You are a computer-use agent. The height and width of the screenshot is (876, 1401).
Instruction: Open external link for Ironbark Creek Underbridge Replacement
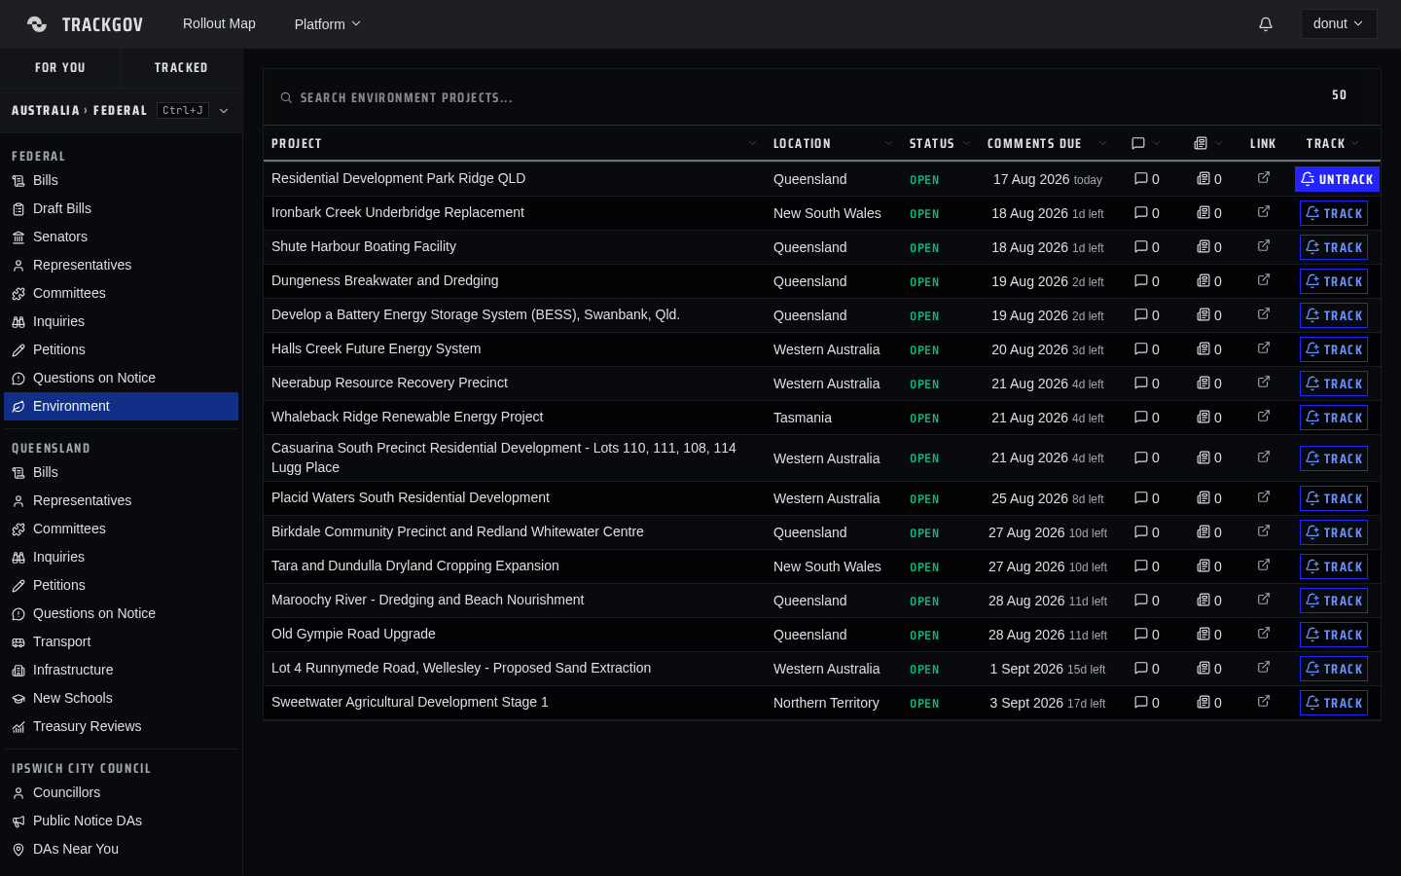1264,212
